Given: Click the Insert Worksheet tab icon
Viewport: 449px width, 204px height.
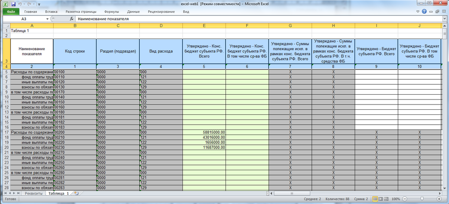Looking at the screenshot, I should tap(76, 193).
